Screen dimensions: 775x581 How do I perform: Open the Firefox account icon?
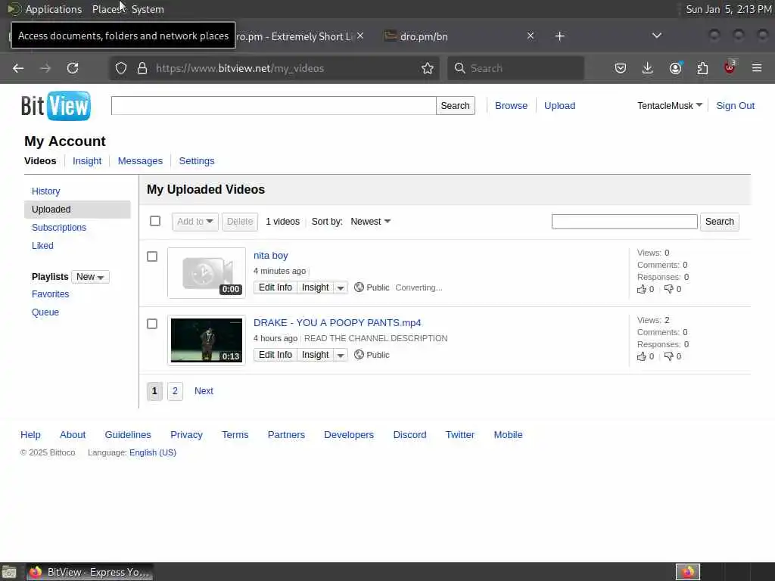click(675, 68)
